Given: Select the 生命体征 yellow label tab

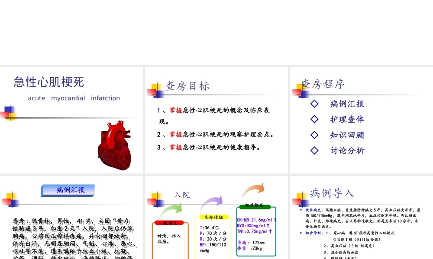Looking at the screenshot, I should [x=214, y=217].
